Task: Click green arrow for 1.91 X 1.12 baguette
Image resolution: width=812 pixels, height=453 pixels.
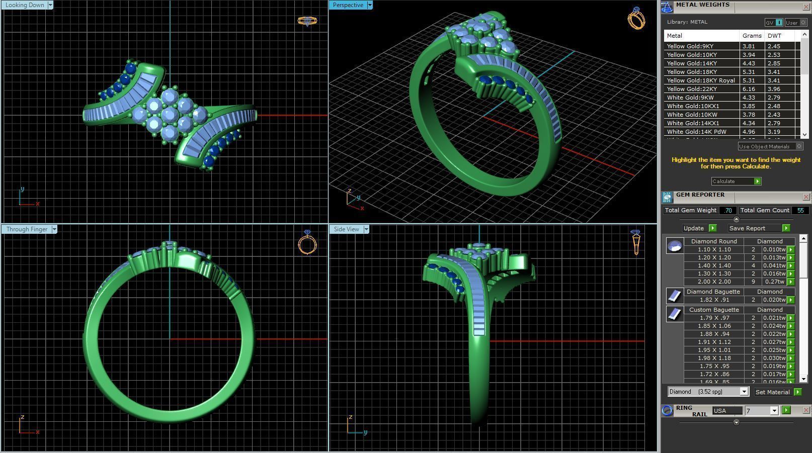Action: (791, 342)
